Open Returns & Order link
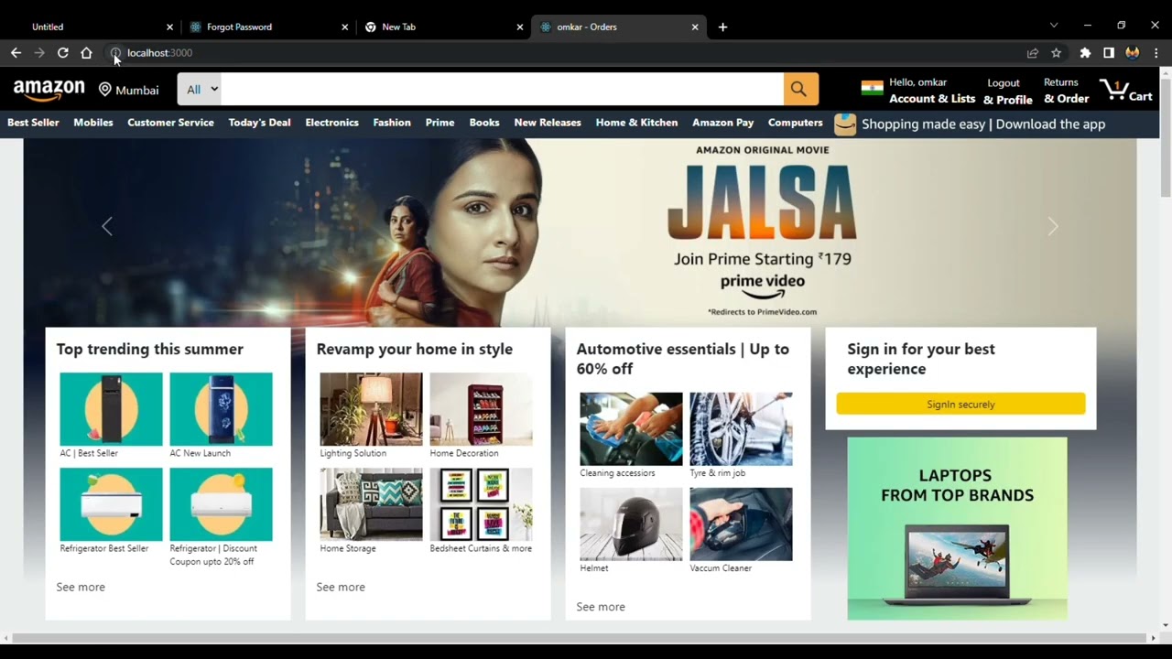 (x=1067, y=91)
